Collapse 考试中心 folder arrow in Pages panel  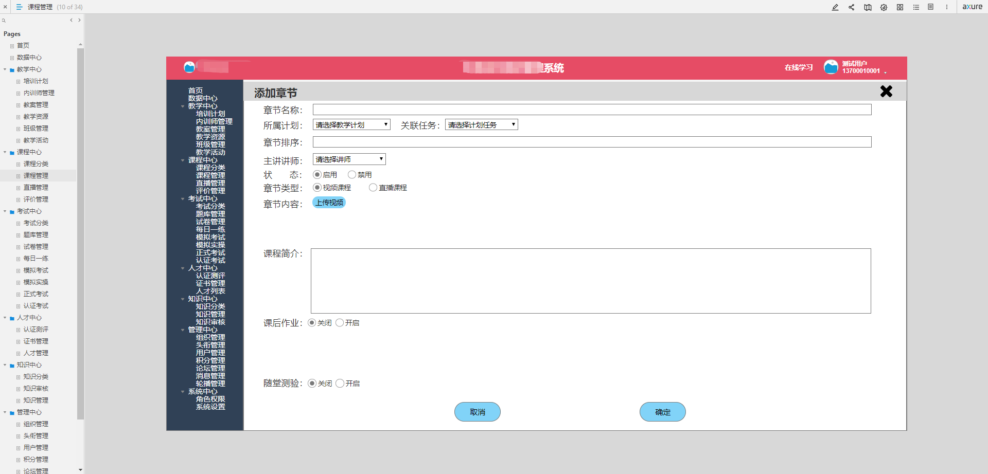pyautogui.click(x=5, y=211)
